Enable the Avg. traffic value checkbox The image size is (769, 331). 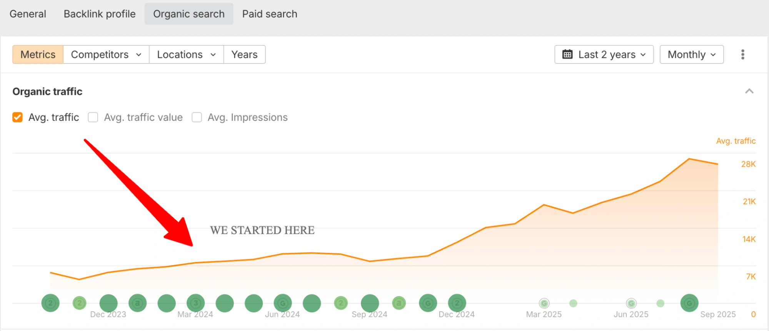pyautogui.click(x=93, y=117)
